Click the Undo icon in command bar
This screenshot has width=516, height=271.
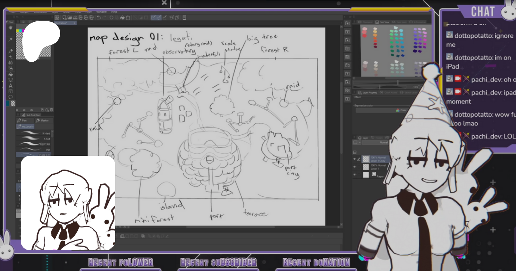click(99, 18)
